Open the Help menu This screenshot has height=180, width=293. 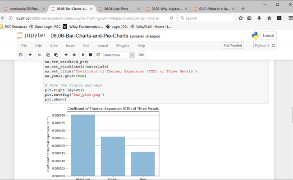141,46
